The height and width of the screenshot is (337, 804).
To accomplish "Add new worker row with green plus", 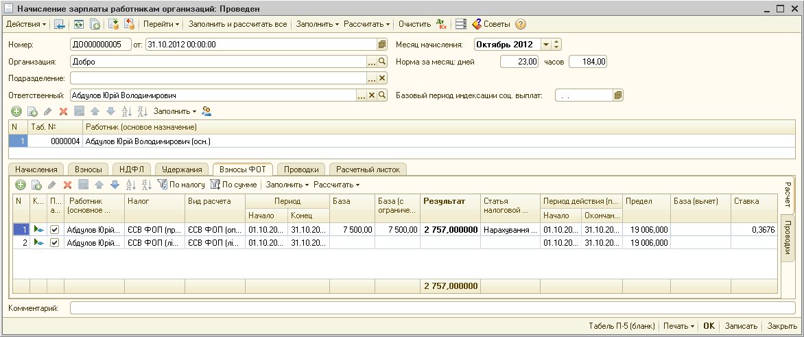I will pos(16,111).
